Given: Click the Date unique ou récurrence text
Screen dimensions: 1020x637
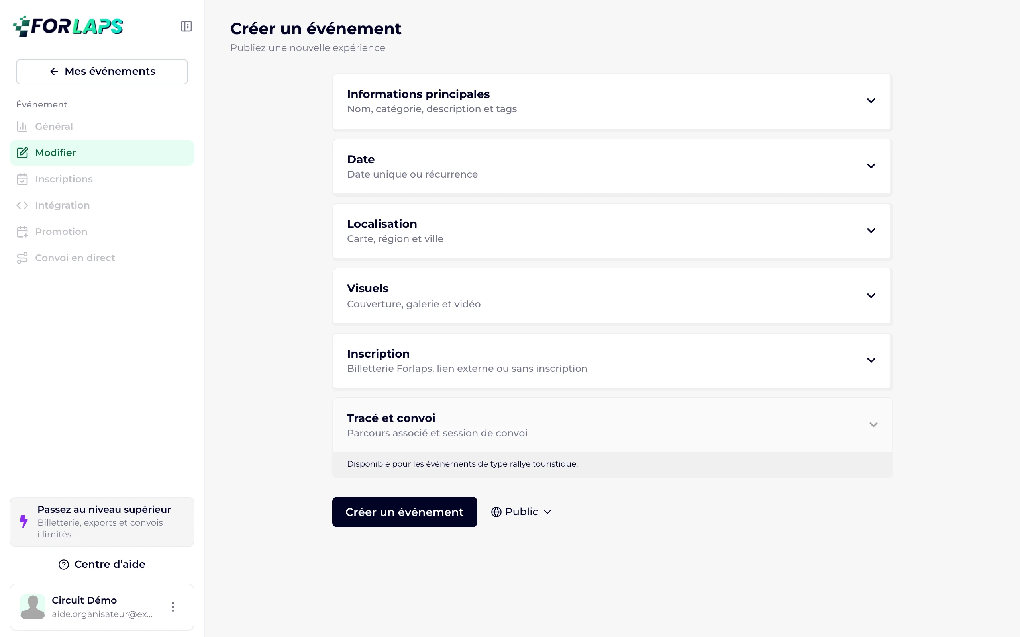Looking at the screenshot, I should click(412, 174).
